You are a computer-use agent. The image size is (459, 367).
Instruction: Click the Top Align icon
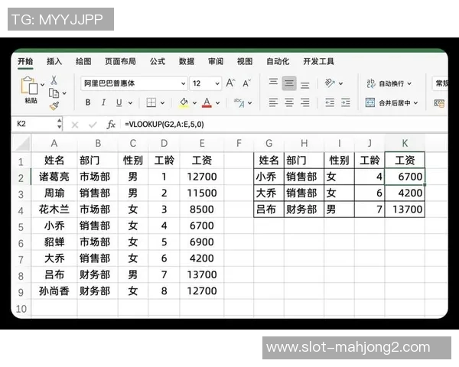273,82
